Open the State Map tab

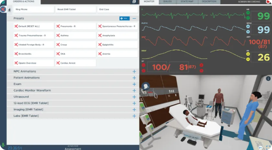click(187, 2)
